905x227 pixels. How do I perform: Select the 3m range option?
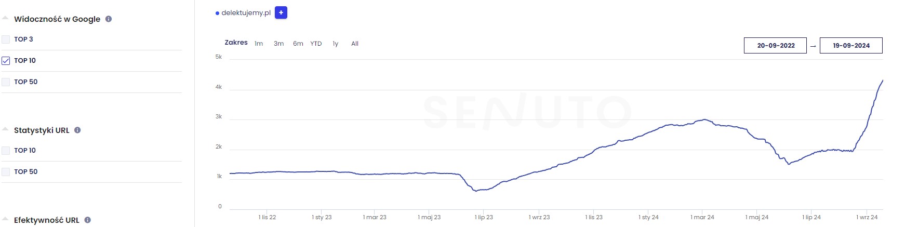(x=279, y=44)
